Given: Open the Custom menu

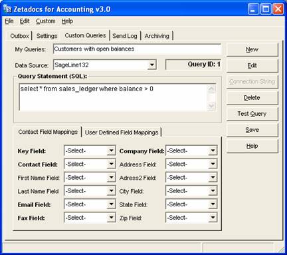Looking at the screenshot, I should (46, 21).
